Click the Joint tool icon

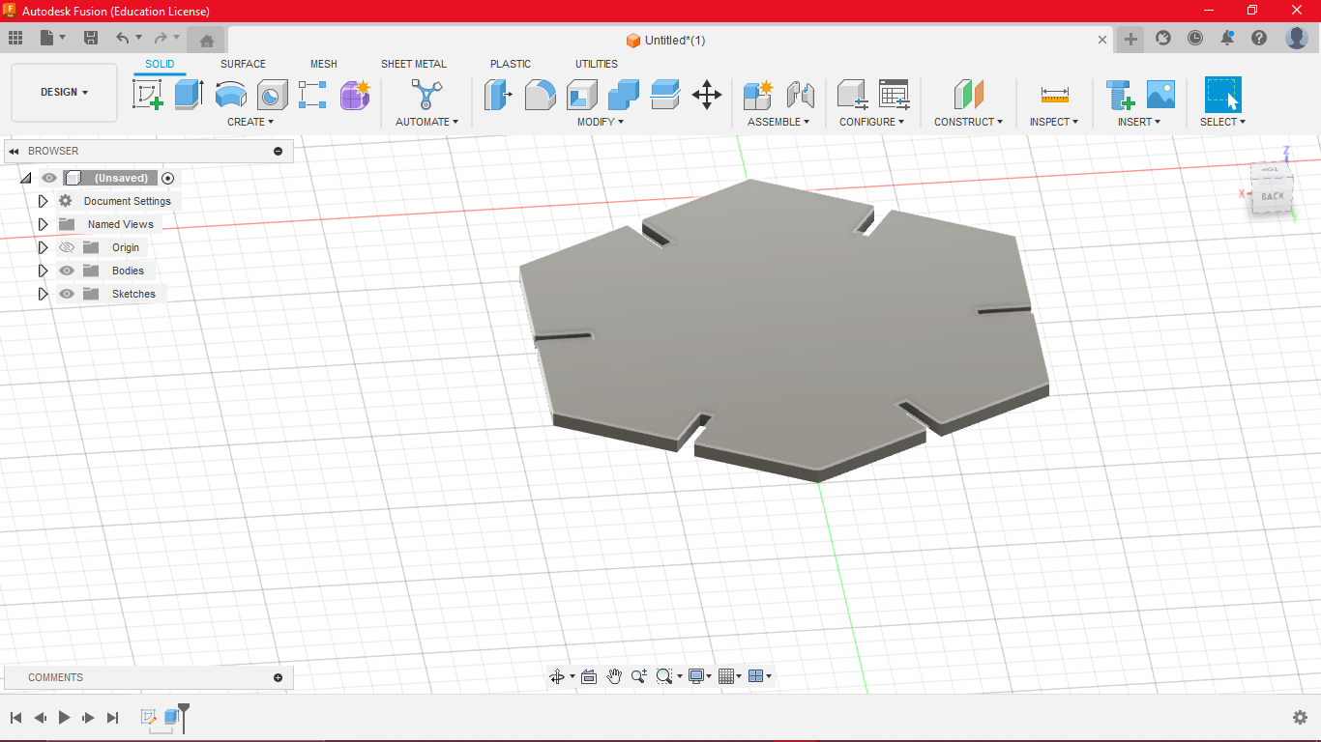click(800, 95)
